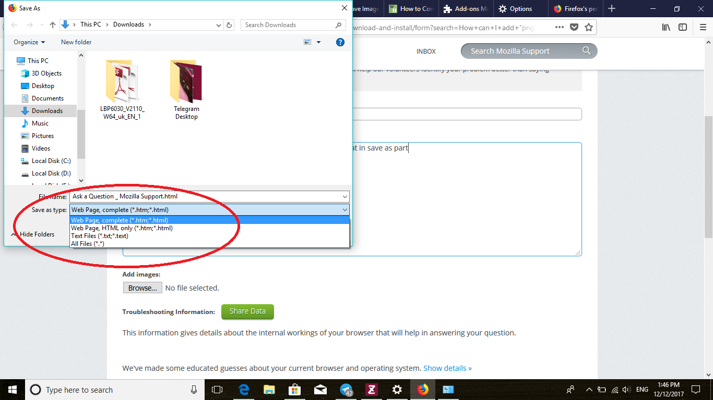Open Task View on the taskbar
713x400 pixels.
tap(217, 390)
